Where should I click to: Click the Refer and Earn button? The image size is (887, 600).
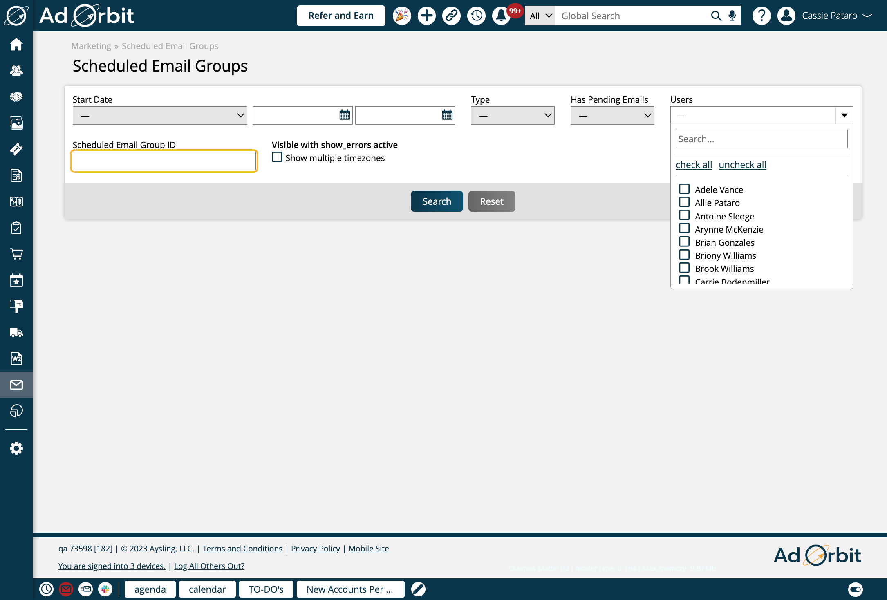pos(341,16)
